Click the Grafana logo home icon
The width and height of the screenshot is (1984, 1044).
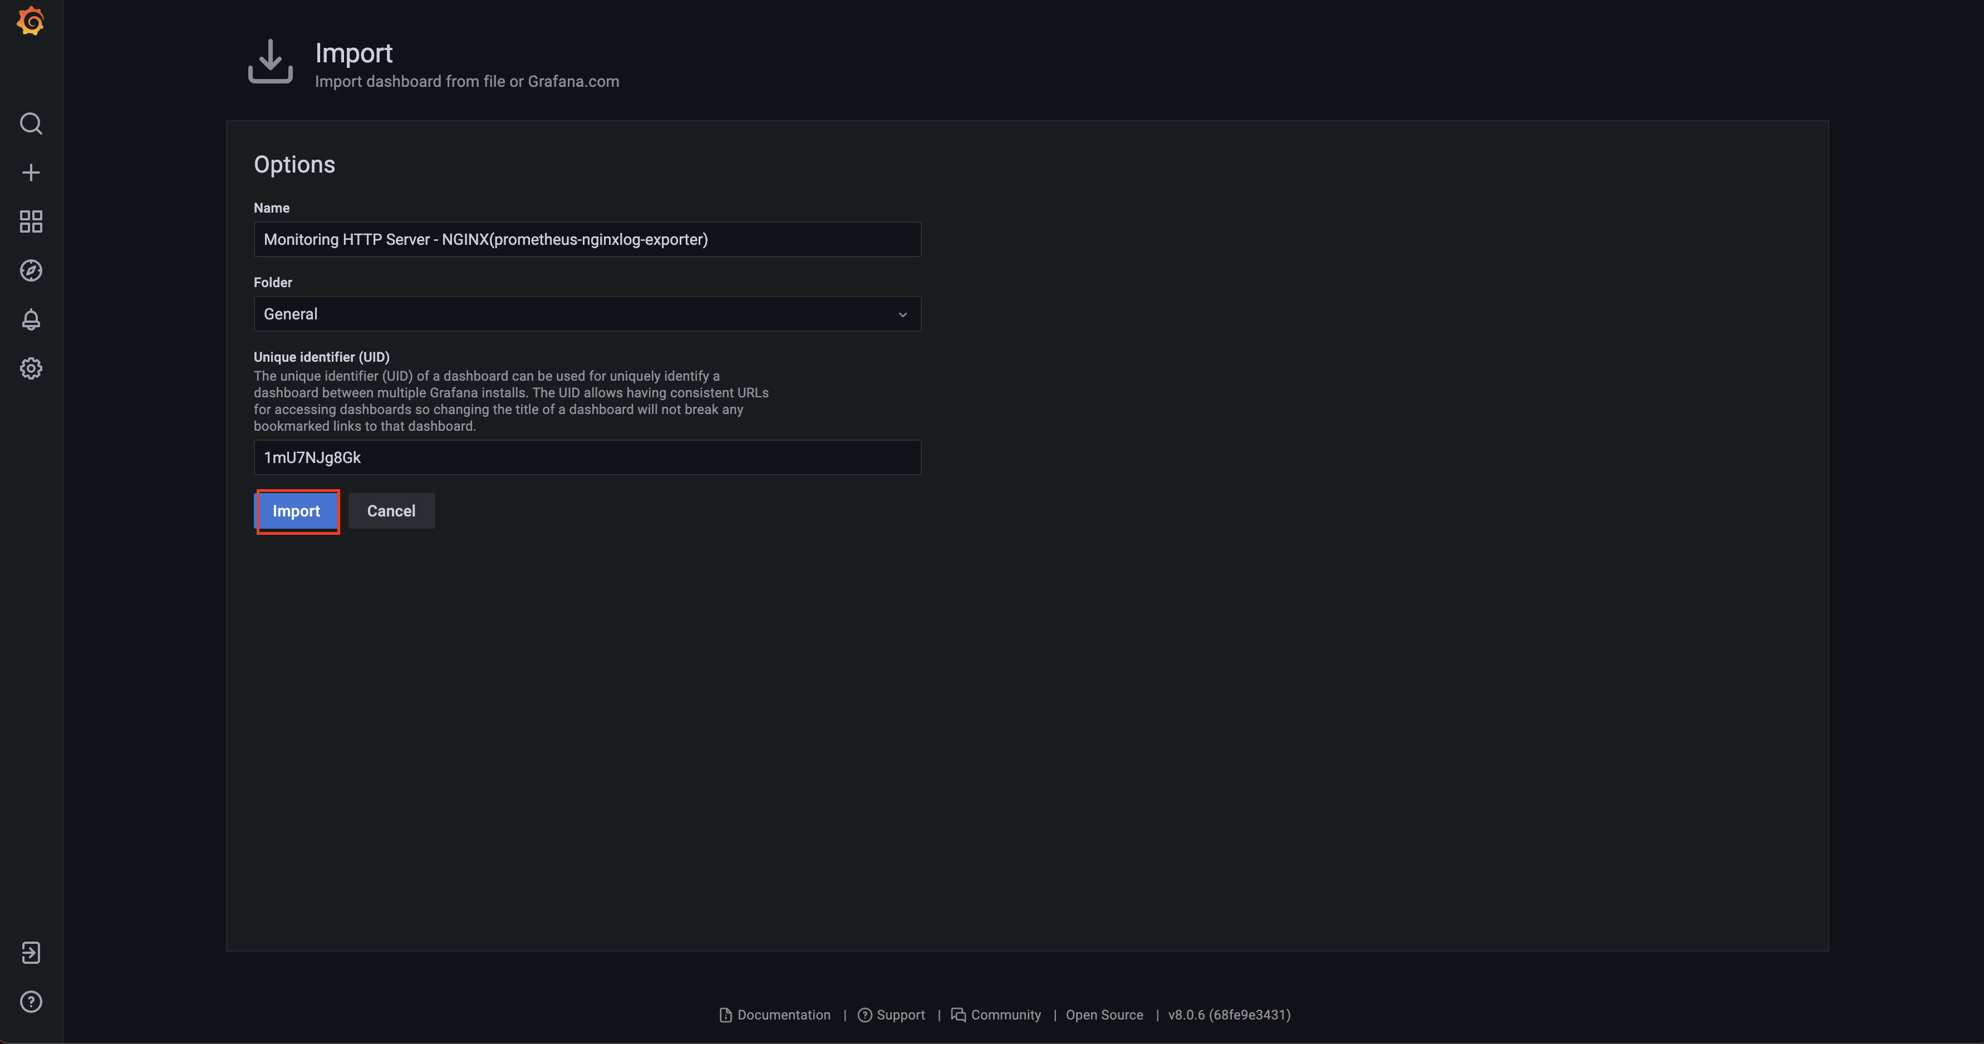coord(31,21)
